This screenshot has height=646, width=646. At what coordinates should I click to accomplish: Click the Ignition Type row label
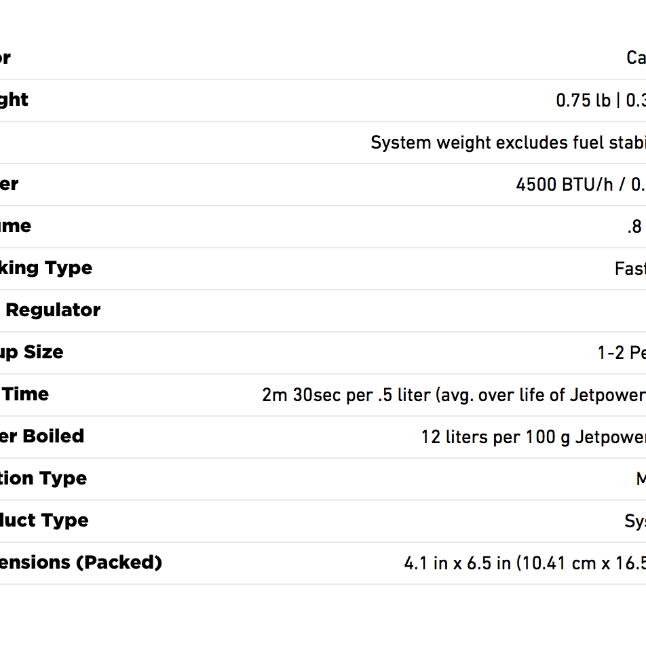43,478
